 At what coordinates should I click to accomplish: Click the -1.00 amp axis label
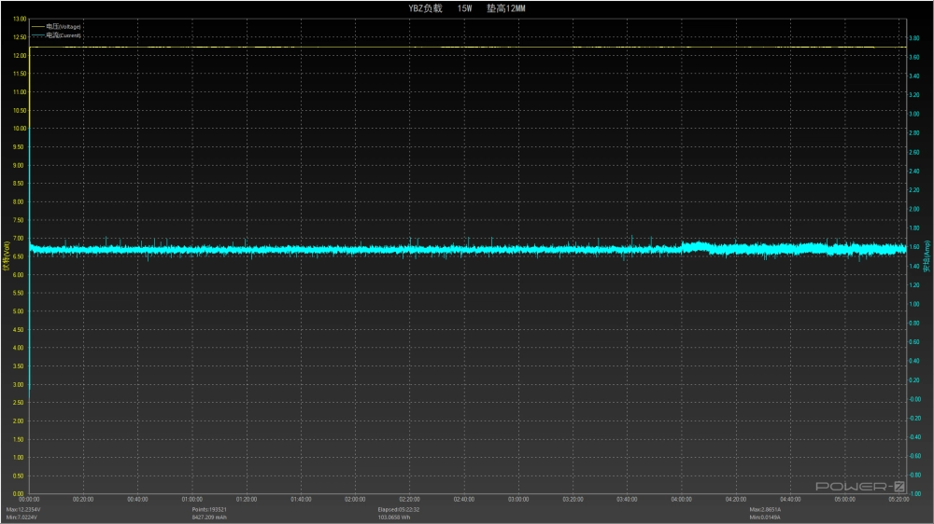914,494
